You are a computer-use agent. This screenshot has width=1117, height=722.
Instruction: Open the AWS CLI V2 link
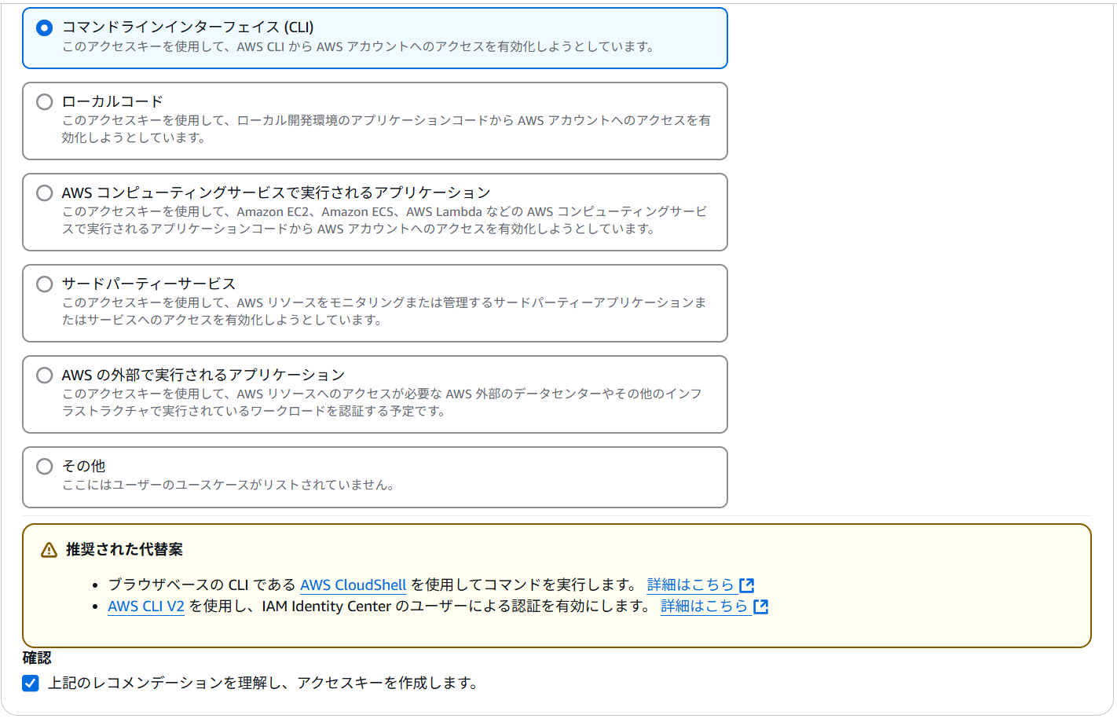(146, 606)
